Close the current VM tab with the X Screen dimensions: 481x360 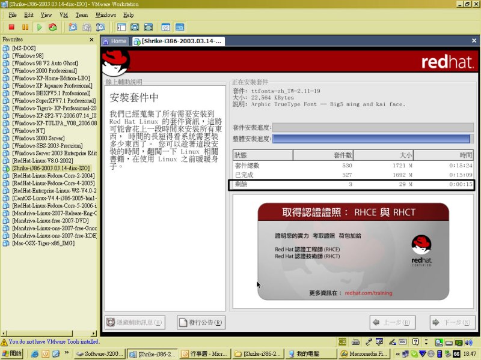tap(474, 40)
